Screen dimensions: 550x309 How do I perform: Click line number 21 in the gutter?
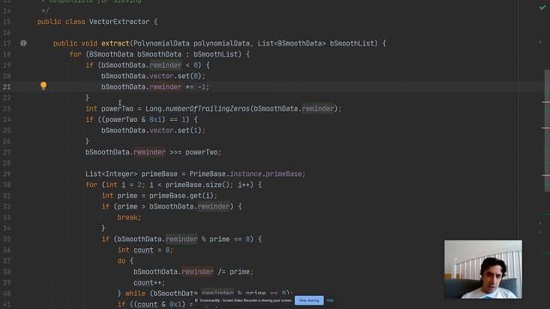click(7, 87)
